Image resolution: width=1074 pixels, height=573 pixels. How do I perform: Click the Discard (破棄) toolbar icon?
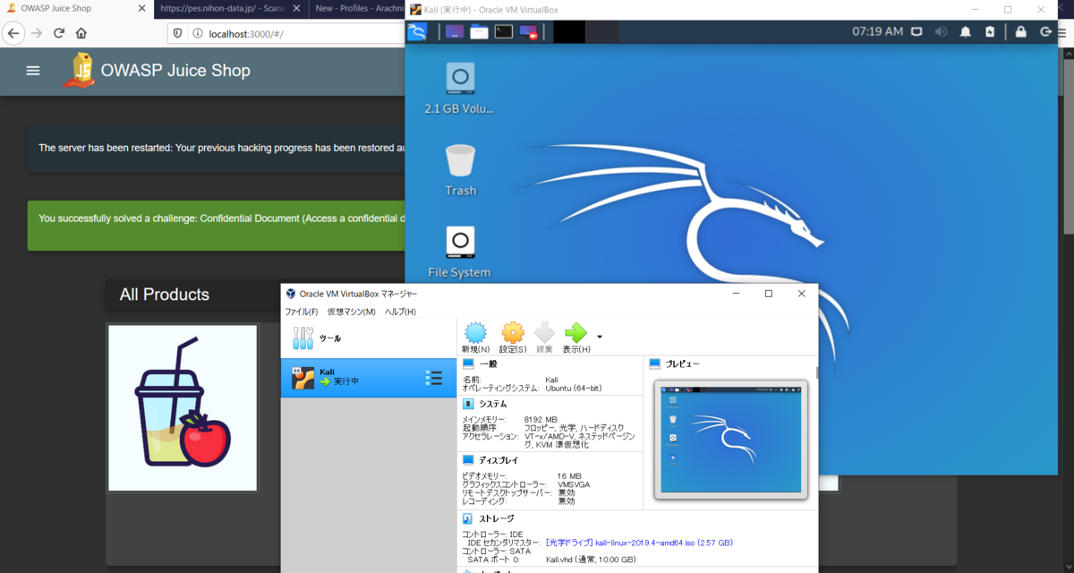tap(544, 338)
